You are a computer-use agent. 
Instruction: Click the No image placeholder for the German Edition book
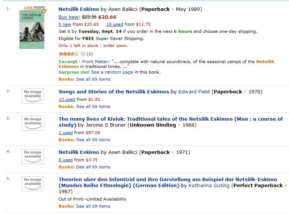(33, 184)
